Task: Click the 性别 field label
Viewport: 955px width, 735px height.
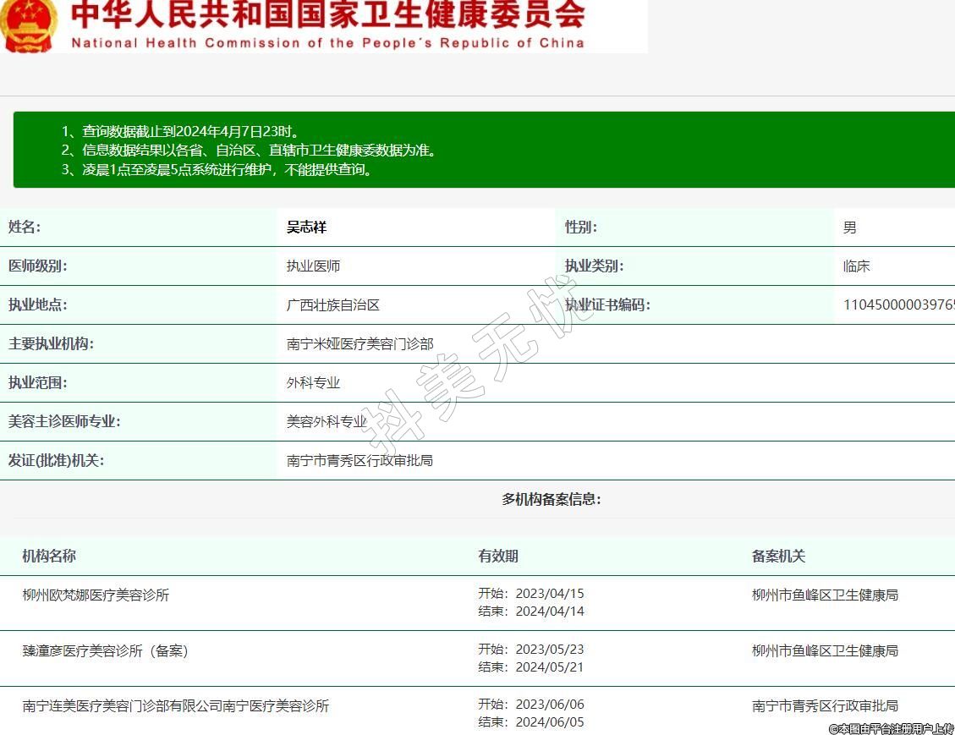Action: point(580,228)
